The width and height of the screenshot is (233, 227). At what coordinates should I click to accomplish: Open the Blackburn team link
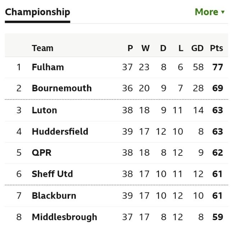[54, 196]
